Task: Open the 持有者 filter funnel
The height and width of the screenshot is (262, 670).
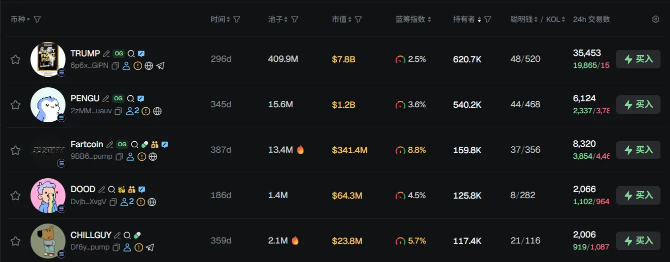Action: [488, 19]
